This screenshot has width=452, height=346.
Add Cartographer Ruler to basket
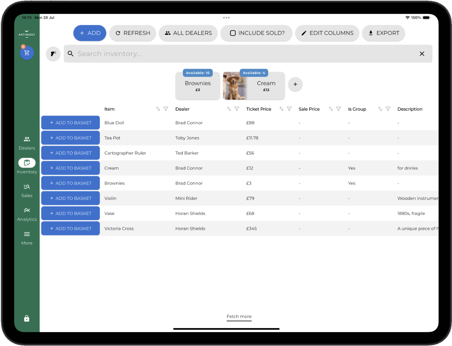point(71,153)
